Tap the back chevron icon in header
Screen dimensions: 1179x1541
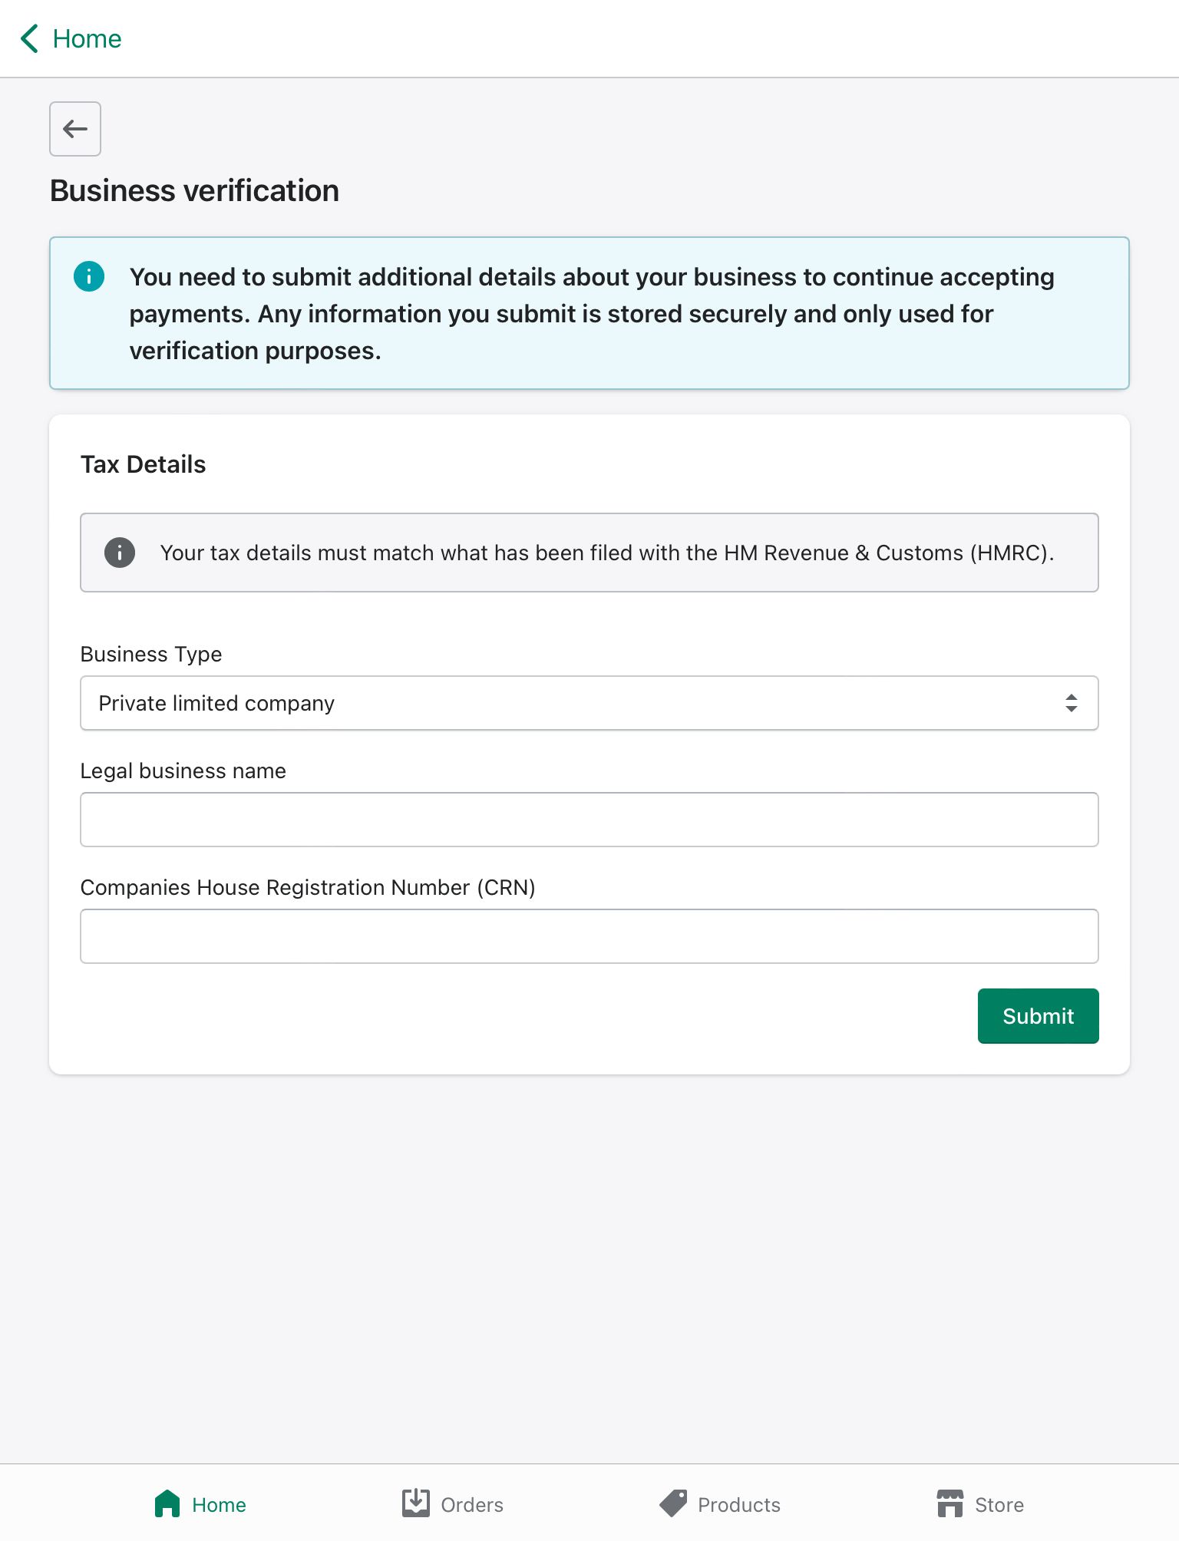tap(29, 38)
